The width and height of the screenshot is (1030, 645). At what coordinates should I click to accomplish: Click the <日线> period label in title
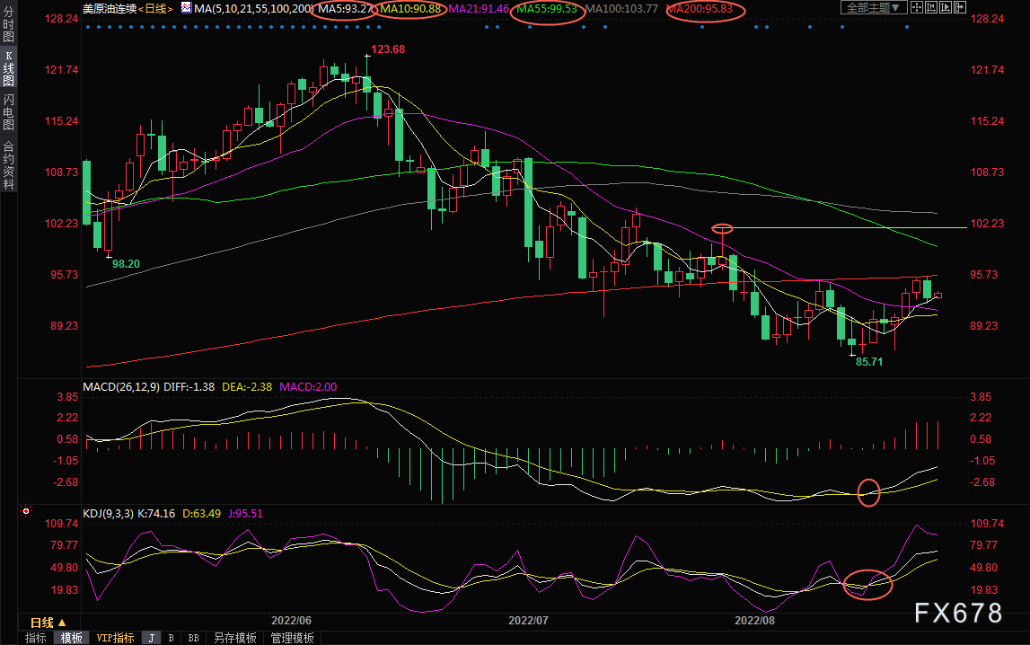[155, 9]
